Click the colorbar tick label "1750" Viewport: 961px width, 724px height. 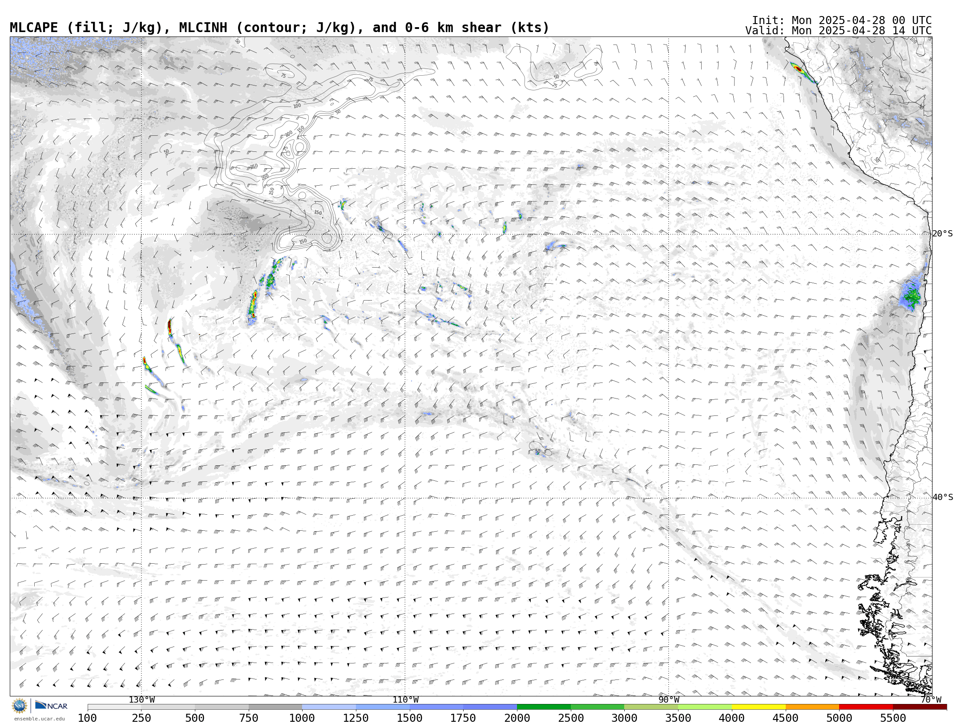(463, 718)
